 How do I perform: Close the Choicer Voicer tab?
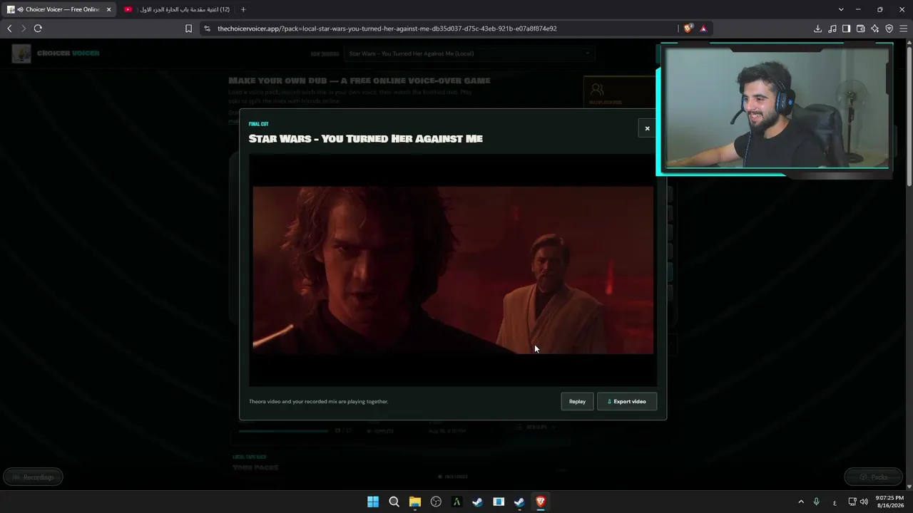(x=109, y=9)
